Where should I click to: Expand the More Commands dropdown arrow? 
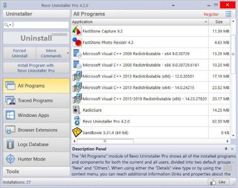pyautogui.click(x=68, y=53)
